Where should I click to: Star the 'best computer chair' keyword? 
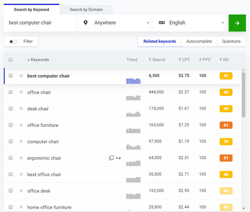[21, 76]
